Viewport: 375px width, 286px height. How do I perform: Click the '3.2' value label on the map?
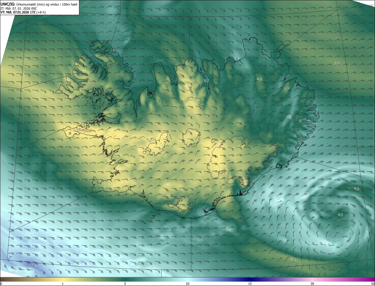pos(293,259)
